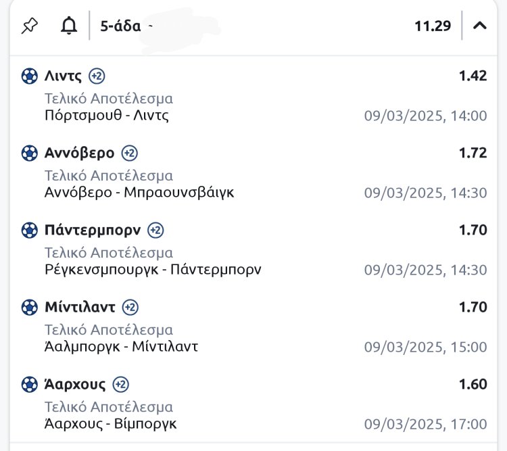Click the football icon beside Μίντιλαντ
Image resolution: width=507 pixels, height=451 pixels.
coord(30,308)
